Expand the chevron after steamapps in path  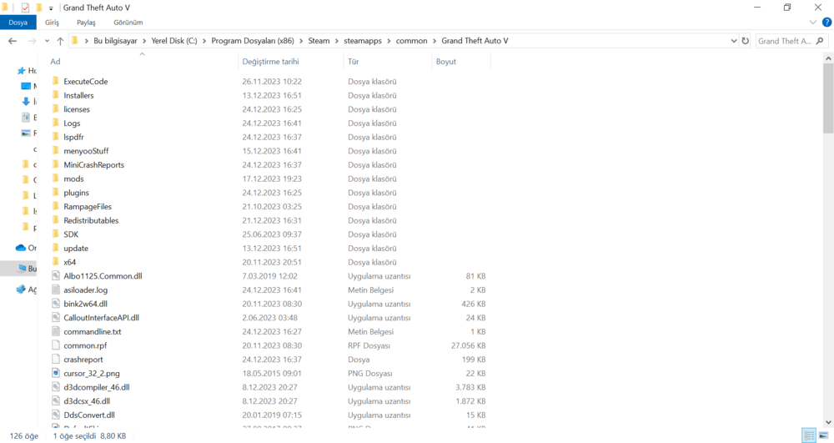point(389,41)
